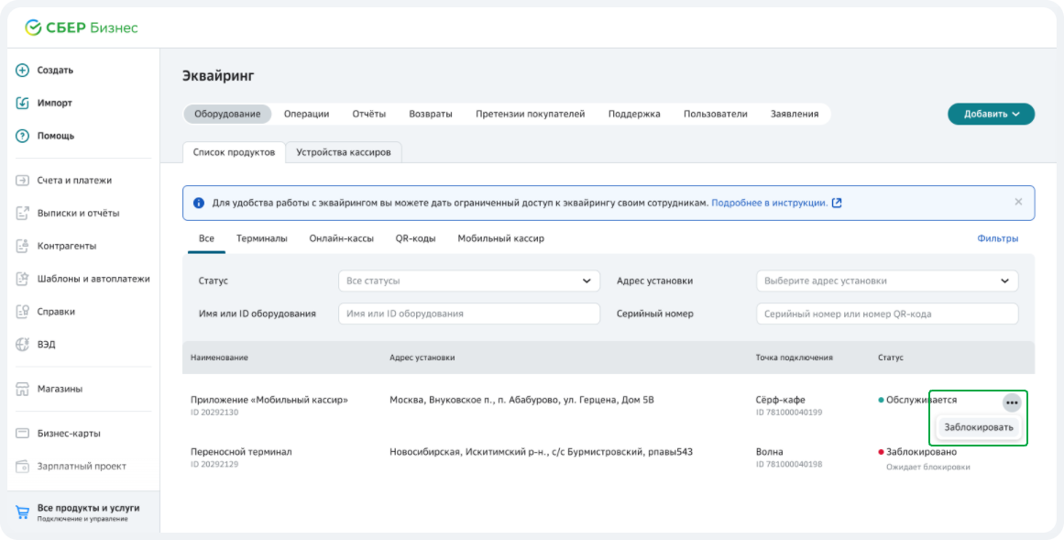1064x540 pixels.
Task: Click the Фильтры link
Action: coord(997,237)
